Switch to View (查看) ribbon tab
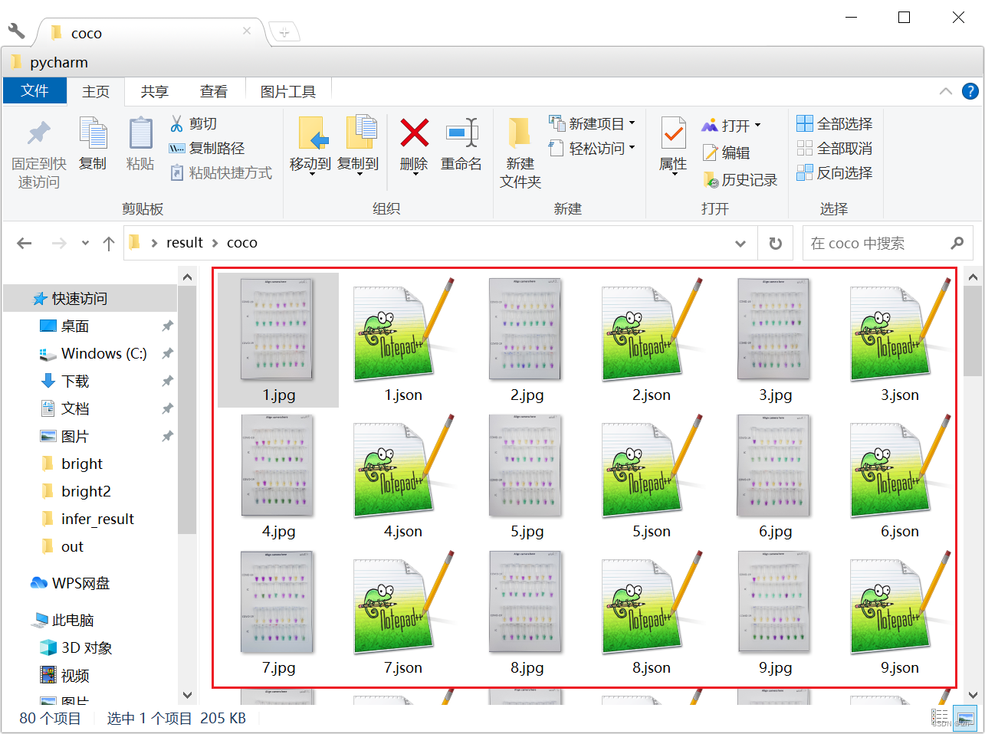This screenshot has width=985, height=734. tap(214, 92)
